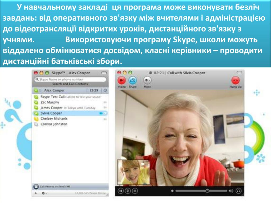271x203 pixels.
Task: Click the lock icon in call title
Action: click(x=150, y=73)
